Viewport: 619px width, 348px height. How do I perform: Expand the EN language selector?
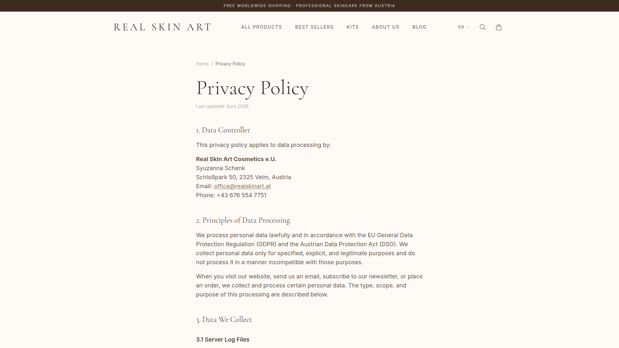tap(464, 27)
